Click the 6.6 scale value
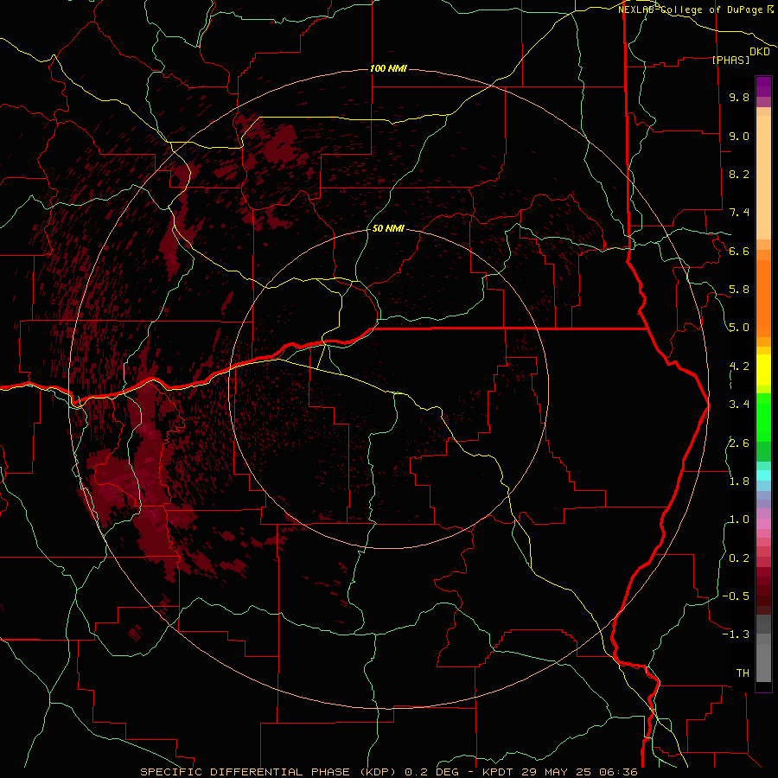 coord(739,251)
